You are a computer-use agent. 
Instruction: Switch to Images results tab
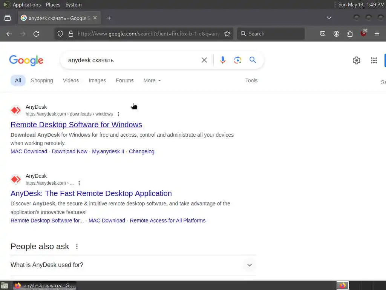(97, 81)
